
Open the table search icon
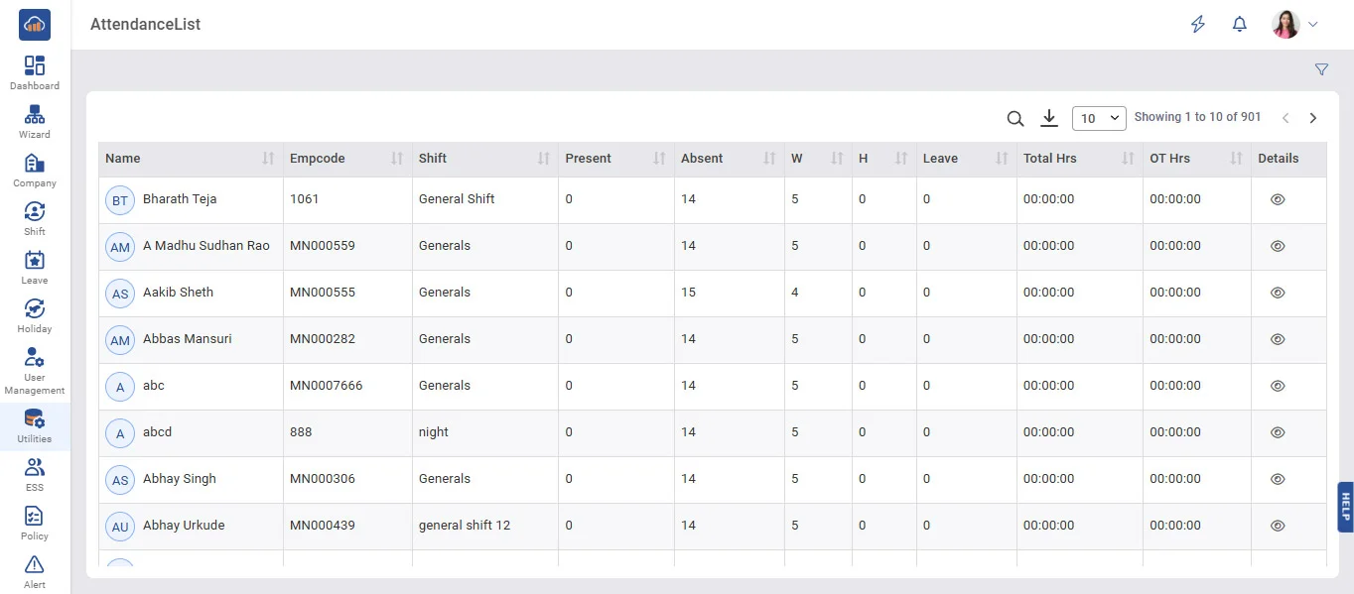pos(1015,118)
